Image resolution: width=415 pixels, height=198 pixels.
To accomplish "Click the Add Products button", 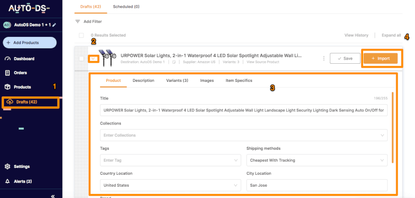I will [x=30, y=43].
